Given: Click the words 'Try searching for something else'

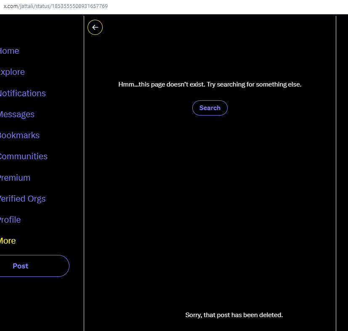Looking at the screenshot, I should coord(254,84).
